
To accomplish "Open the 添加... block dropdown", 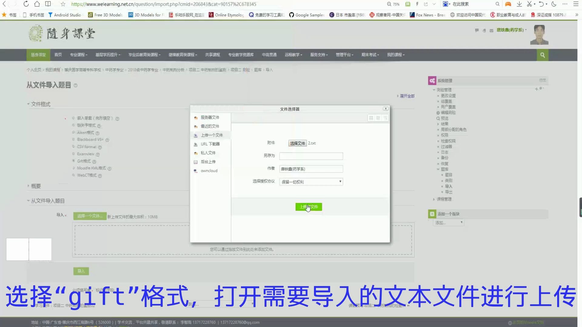I will tap(448, 223).
